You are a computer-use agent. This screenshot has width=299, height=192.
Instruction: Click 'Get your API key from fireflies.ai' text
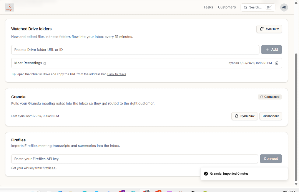click(x=34, y=168)
